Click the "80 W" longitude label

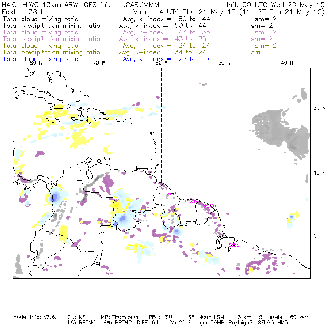coord(36,63)
